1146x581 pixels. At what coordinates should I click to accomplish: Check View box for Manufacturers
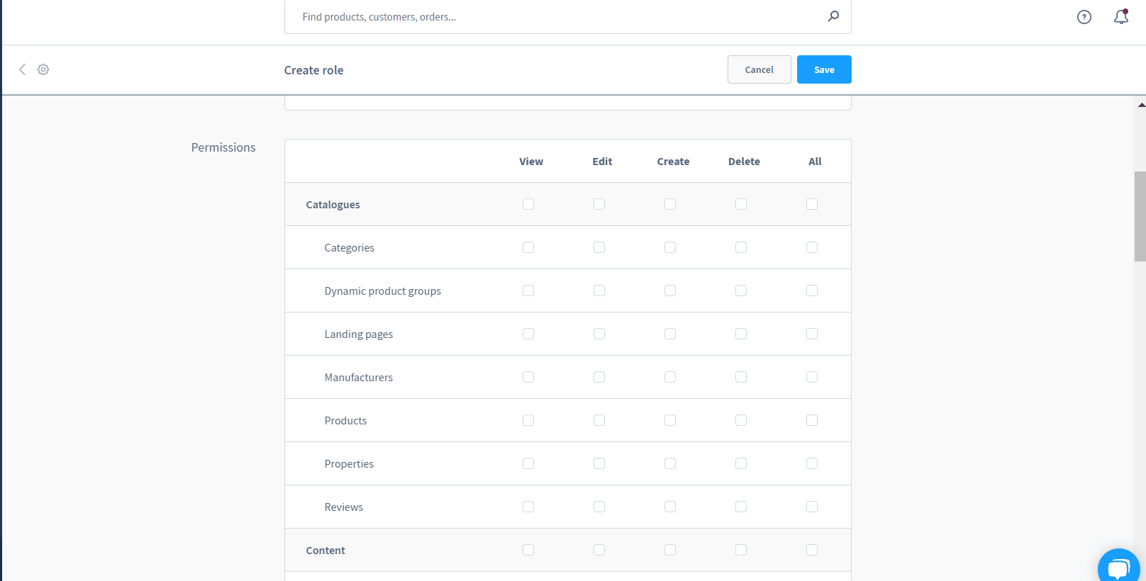click(528, 377)
